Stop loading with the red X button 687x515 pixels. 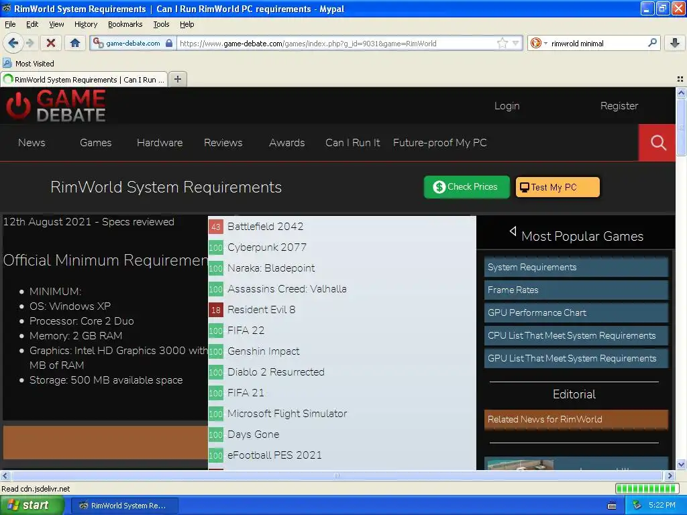click(51, 43)
